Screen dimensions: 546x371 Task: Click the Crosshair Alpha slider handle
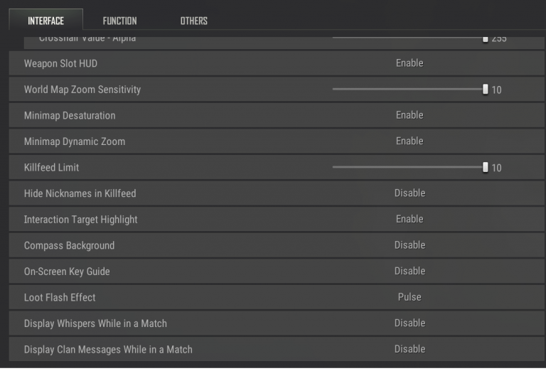point(486,39)
